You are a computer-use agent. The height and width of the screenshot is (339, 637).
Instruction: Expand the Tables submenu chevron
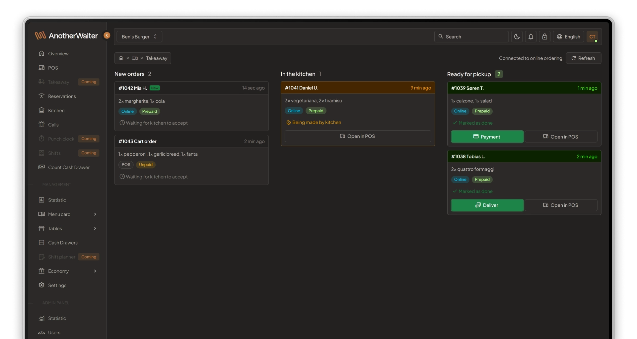click(95, 228)
